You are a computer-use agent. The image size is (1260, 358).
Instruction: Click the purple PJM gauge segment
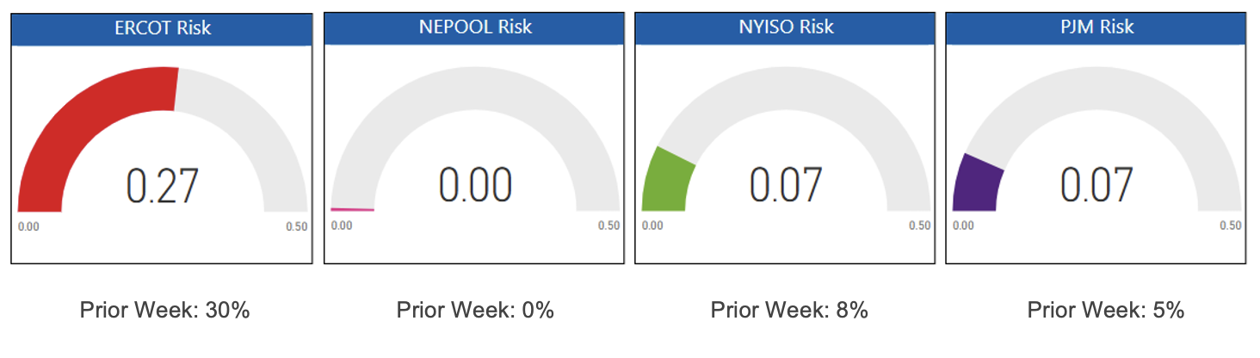pyautogui.click(x=978, y=184)
